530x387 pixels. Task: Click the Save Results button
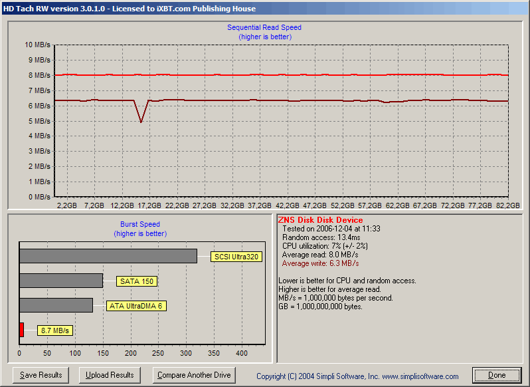41,375
